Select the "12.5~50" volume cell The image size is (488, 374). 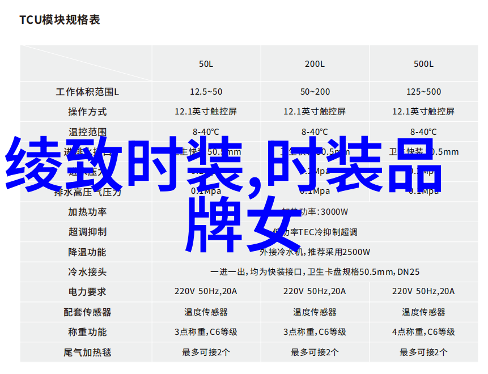tap(206, 92)
